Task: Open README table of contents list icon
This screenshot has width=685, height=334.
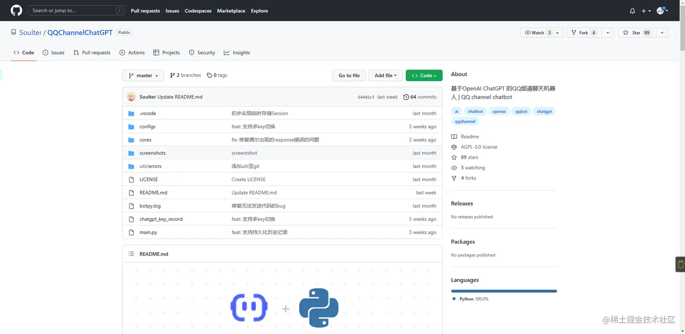Action: (131, 254)
